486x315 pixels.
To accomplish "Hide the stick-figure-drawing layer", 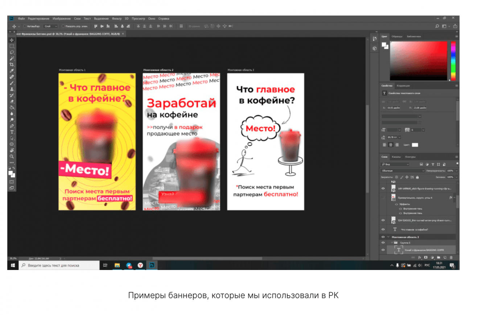I will tap(383, 188).
